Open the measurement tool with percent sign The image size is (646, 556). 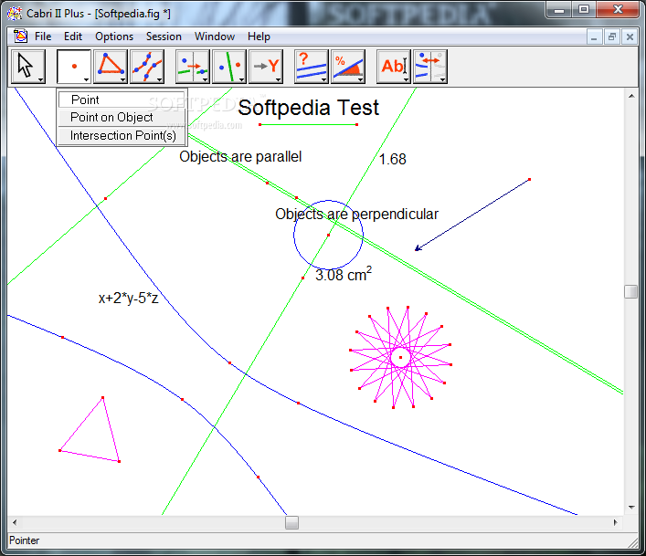(x=348, y=67)
